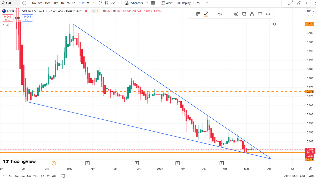Viewport: 316px width, 180px height.
Task: Select the parallel channel favorite tool
Action: coord(299,3)
